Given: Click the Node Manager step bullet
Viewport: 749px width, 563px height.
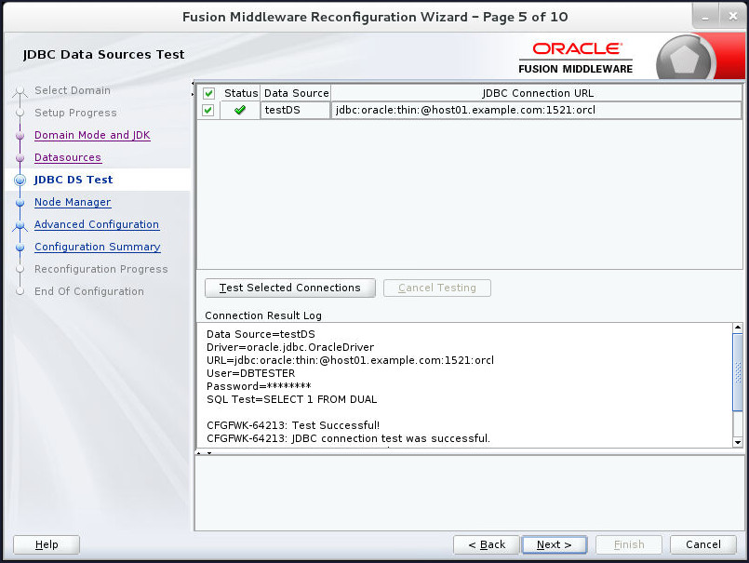Looking at the screenshot, I should pyautogui.click(x=20, y=203).
